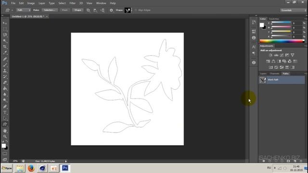
Task: Open the Paragraph panel icon
Action: [254, 53]
